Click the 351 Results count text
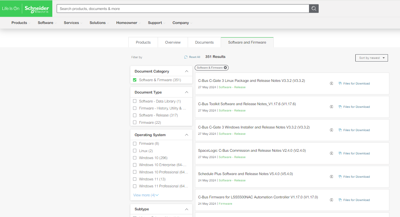 point(215,57)
